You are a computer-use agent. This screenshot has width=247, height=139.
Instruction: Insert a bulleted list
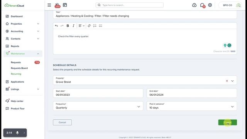click(100, 26)
